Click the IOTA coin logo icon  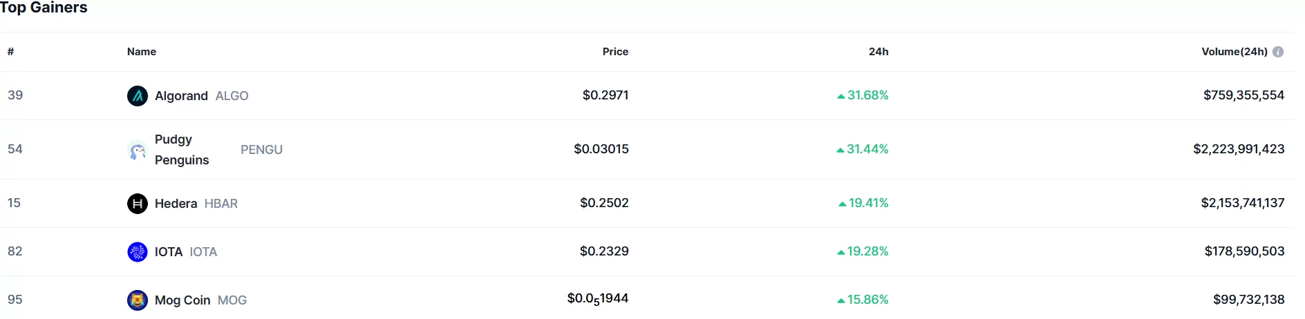[x=138, y=252]
